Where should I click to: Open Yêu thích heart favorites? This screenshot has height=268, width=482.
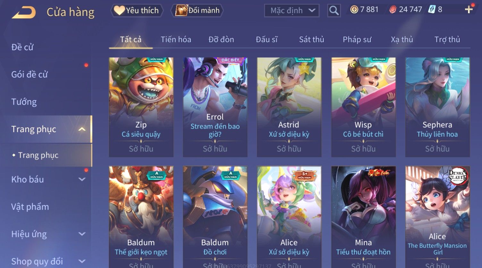137,11
